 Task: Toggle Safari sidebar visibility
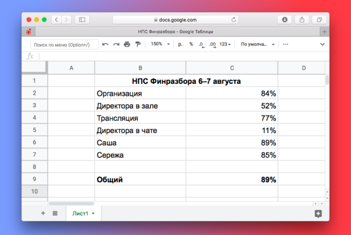tap(82, 19)
